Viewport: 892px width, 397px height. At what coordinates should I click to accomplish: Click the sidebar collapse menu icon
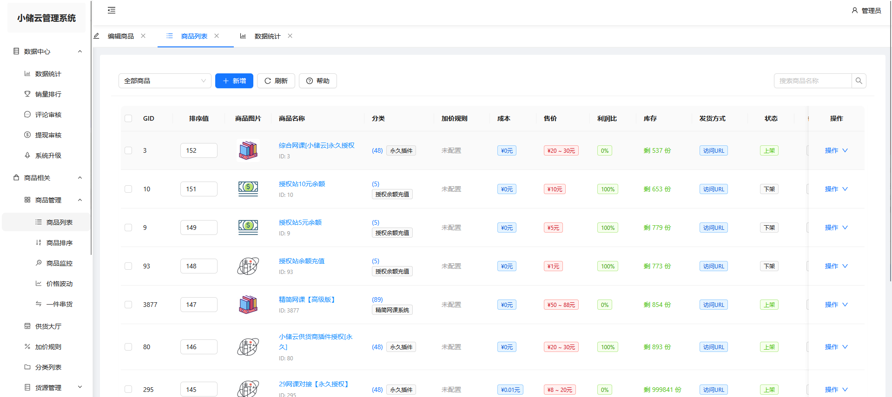(112, 10)
